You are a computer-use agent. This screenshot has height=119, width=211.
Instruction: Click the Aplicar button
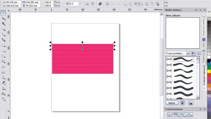click(x=172, y=103)
